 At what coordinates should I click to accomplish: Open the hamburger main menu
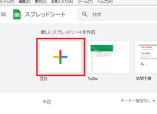coord(3,14)
